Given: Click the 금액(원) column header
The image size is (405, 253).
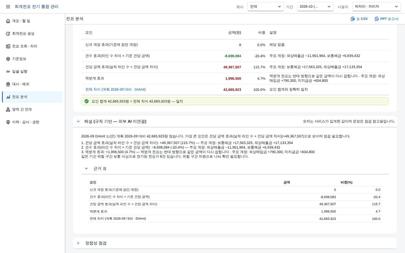Looking at the screenshot, I should click(x=234, y=33).
